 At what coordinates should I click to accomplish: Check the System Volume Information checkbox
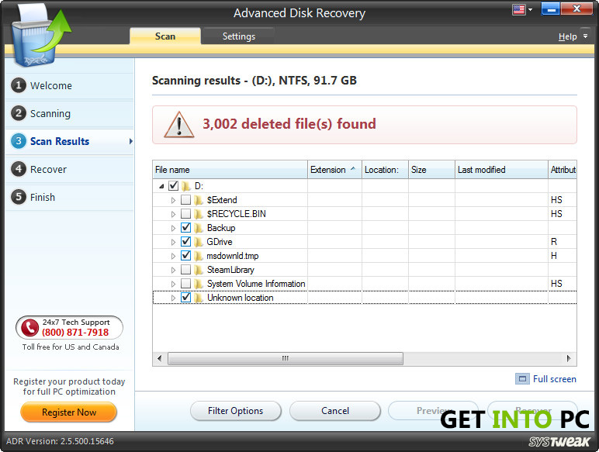pos(185,284)
